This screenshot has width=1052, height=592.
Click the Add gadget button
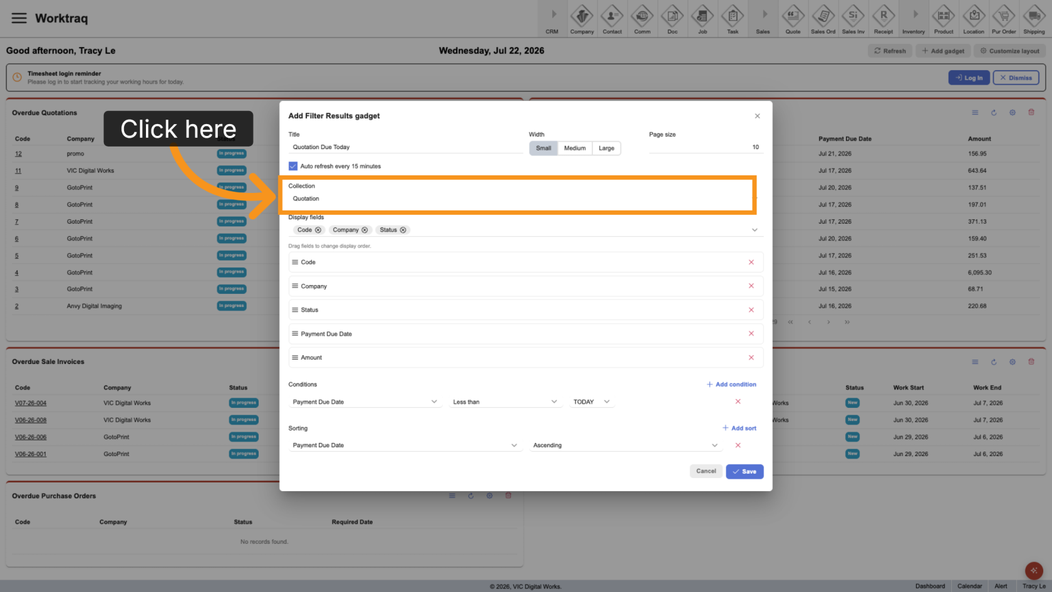pyautogui.click(x=943, y=51)
